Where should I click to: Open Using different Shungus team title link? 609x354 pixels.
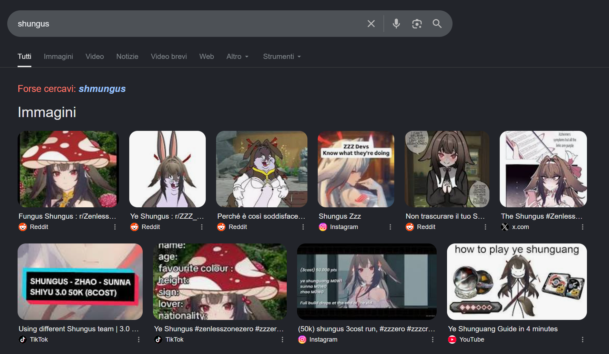[x=79, y=329]
